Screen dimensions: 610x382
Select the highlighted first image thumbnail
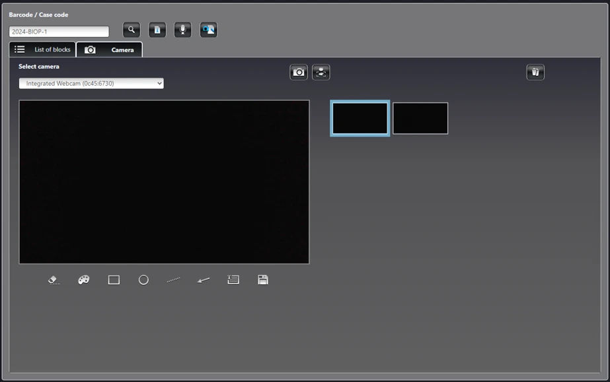[x=360, y=118]
